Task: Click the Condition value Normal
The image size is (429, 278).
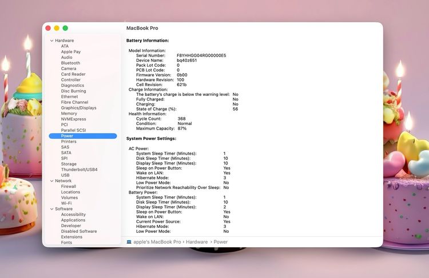Action: click(x=185, y=123)
